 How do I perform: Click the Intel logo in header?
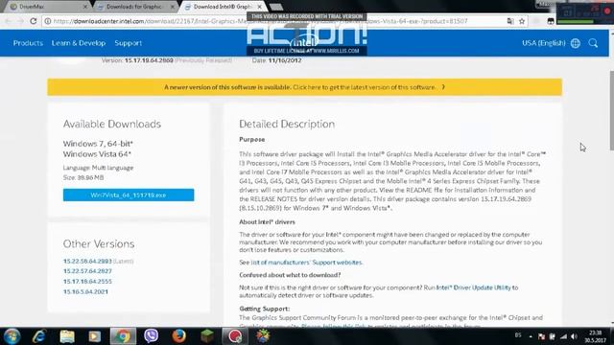pos(305,42)
